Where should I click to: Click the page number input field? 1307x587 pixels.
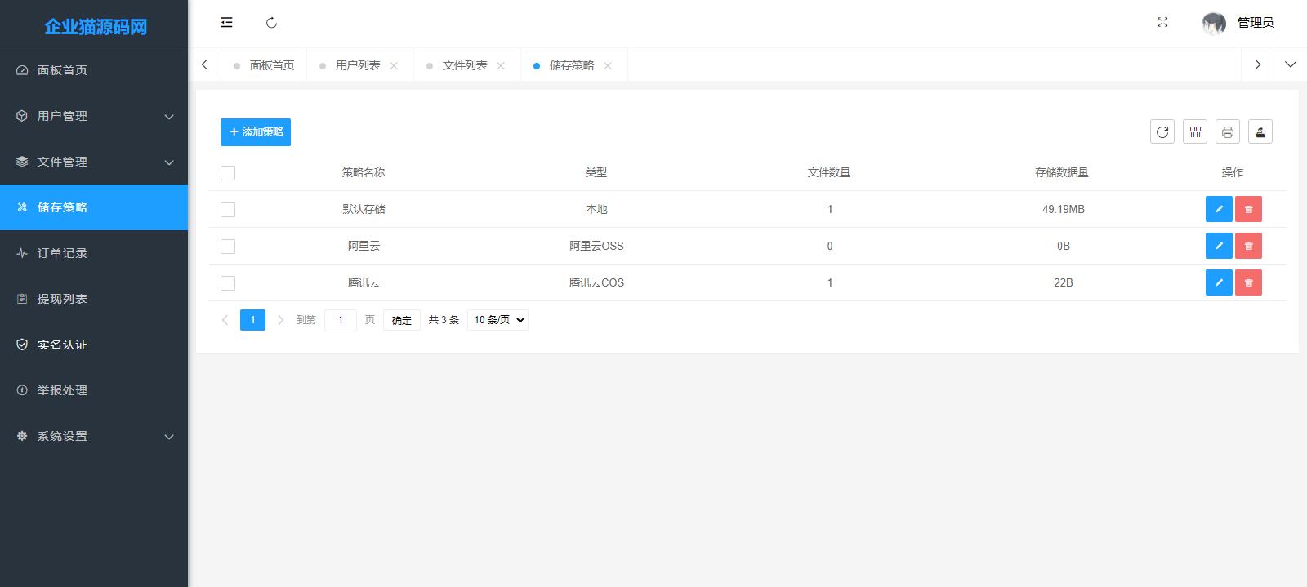(x=340, y=320)
